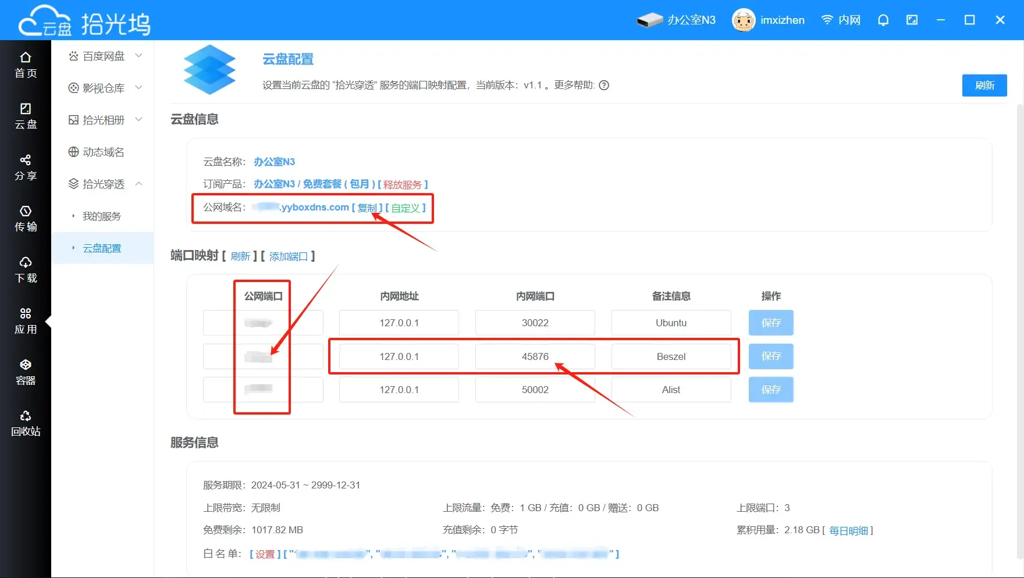Click the 30022 internal port field
The image size is (1024, 578).
coord(535,323)
